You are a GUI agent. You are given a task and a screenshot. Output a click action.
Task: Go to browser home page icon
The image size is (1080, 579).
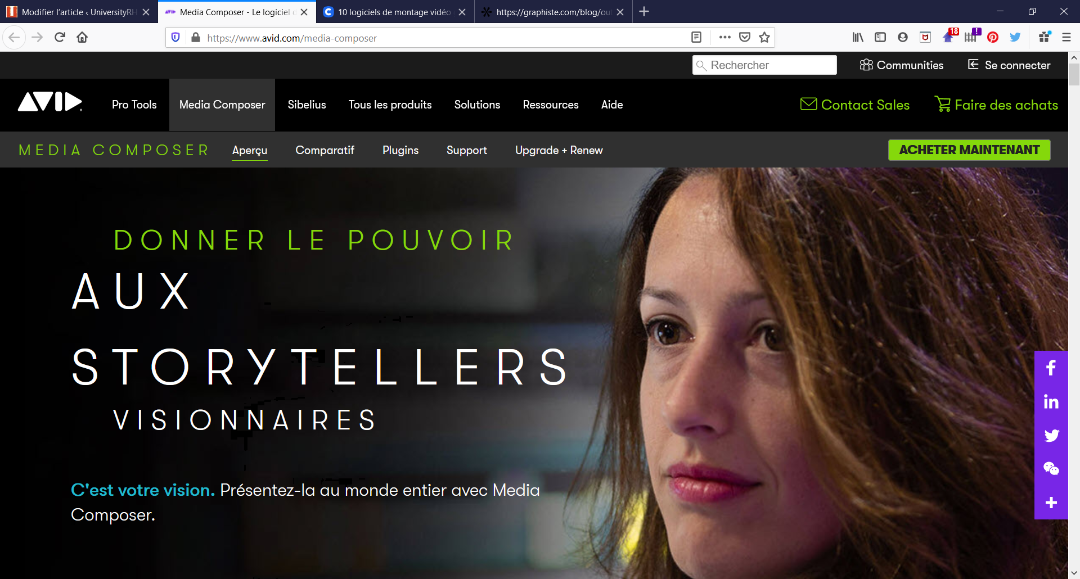click(82, 38)
